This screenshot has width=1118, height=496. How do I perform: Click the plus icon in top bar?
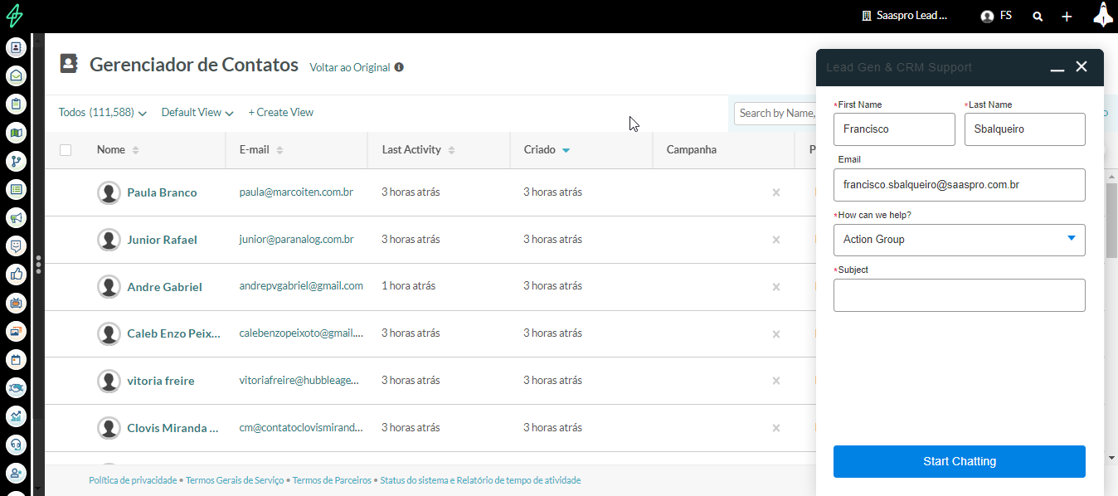1067,16
